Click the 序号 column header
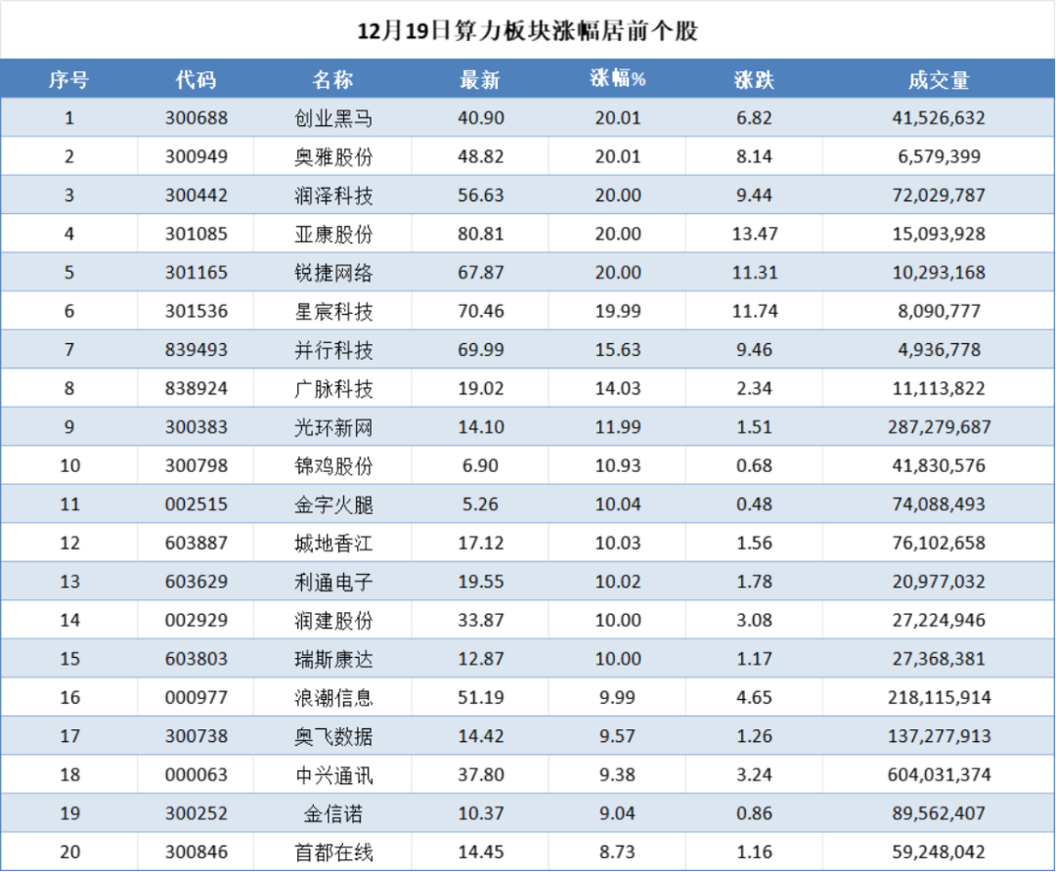Image resolution: width=1056 pixels, height=872 pixels. (68, 80)
